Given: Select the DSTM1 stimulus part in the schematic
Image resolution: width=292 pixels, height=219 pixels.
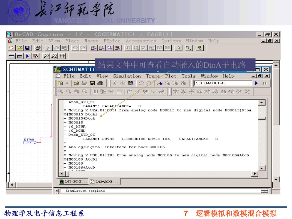Looking at the screenshot, I should point(30,141).
